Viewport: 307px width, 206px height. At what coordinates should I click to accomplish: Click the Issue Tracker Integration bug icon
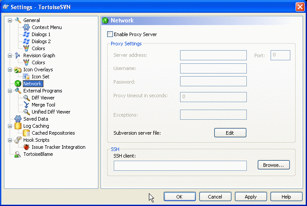point(26,147)
